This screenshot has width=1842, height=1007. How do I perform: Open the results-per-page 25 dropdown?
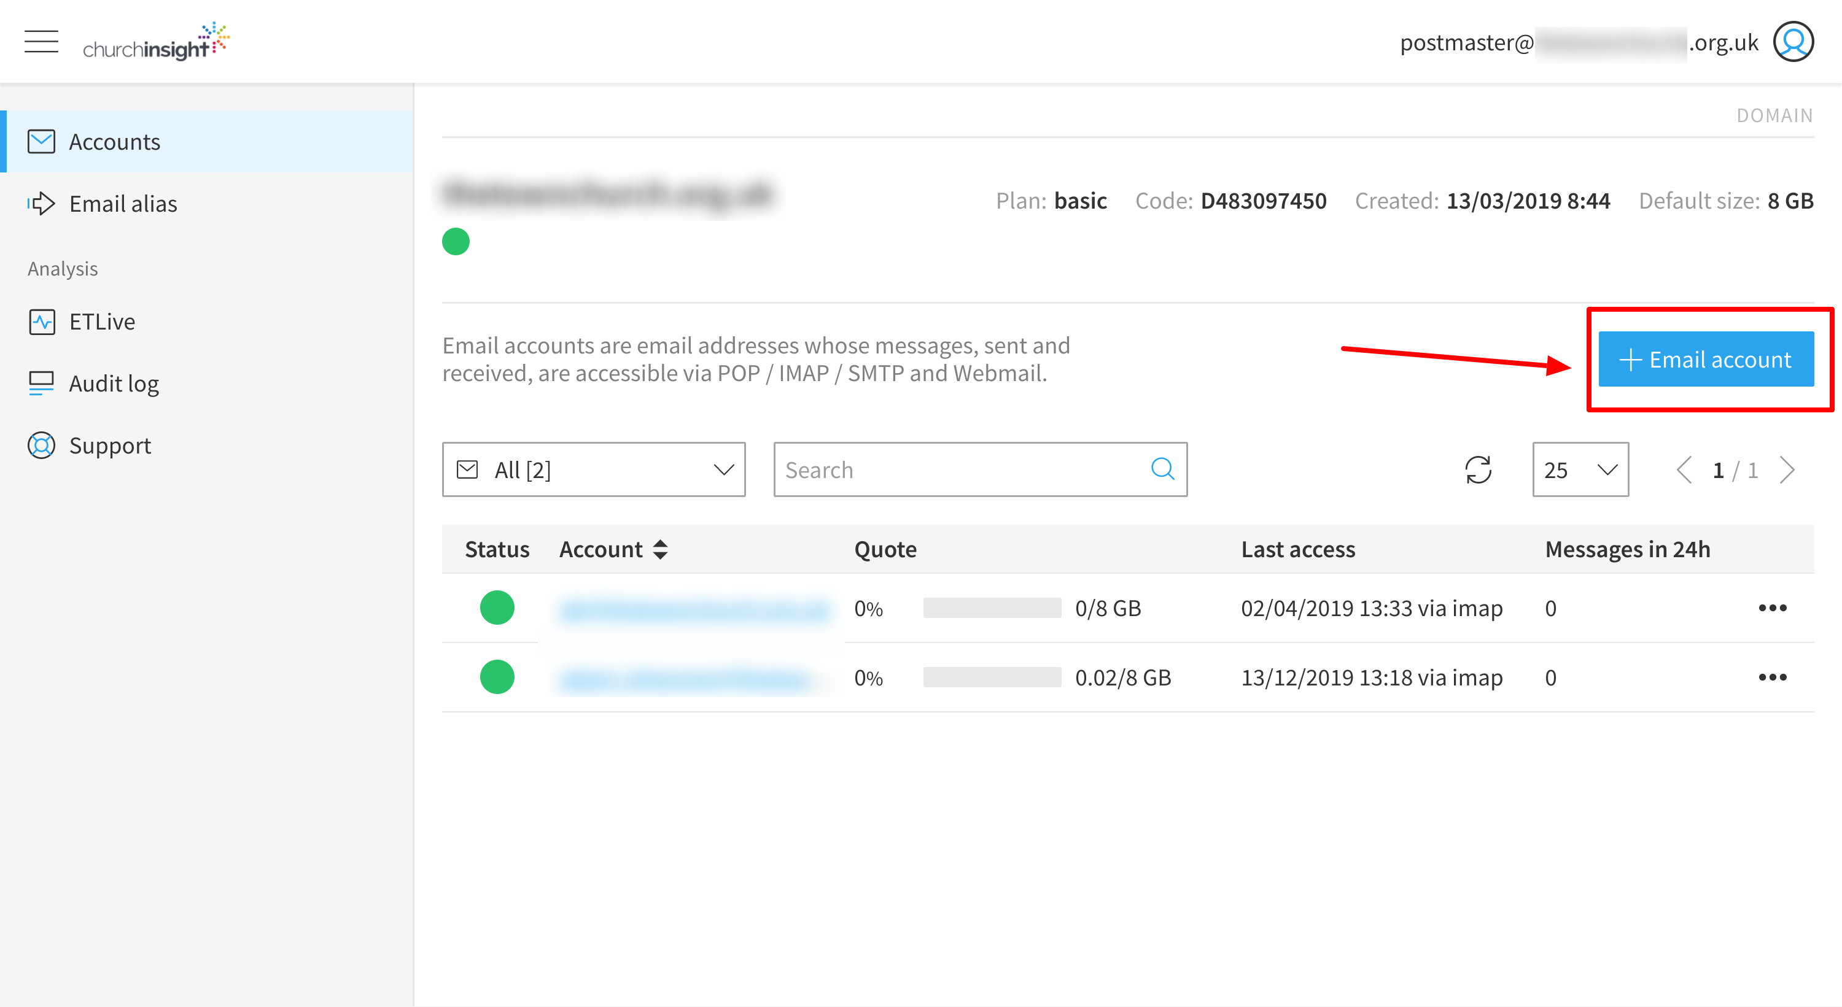(1580, 469)
